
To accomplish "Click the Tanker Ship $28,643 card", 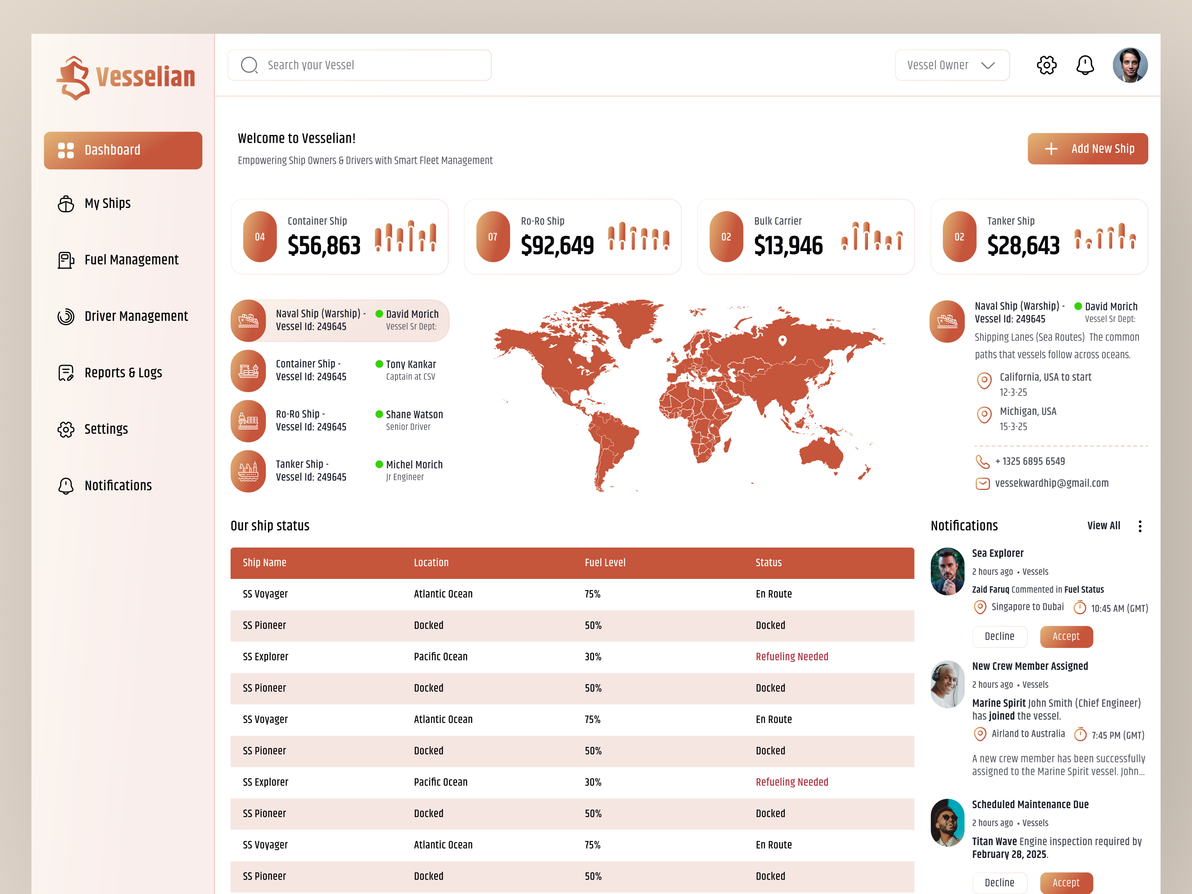I will point(1039,237).
